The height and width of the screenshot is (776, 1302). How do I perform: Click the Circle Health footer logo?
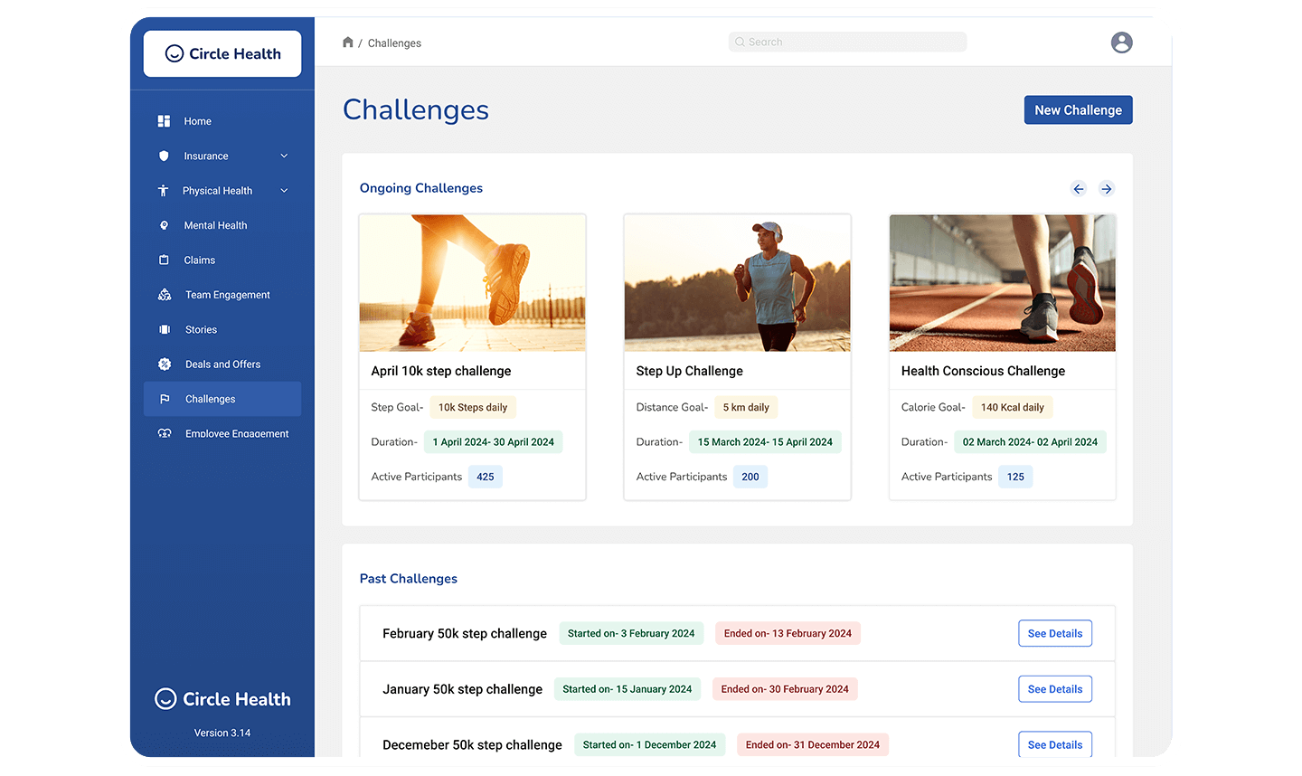click(x=222, y=699)
